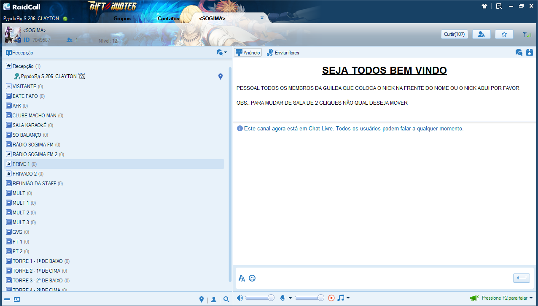
Task: Mute the speaker volume icon
Action: pyautogui.click(x=239, y=298)
